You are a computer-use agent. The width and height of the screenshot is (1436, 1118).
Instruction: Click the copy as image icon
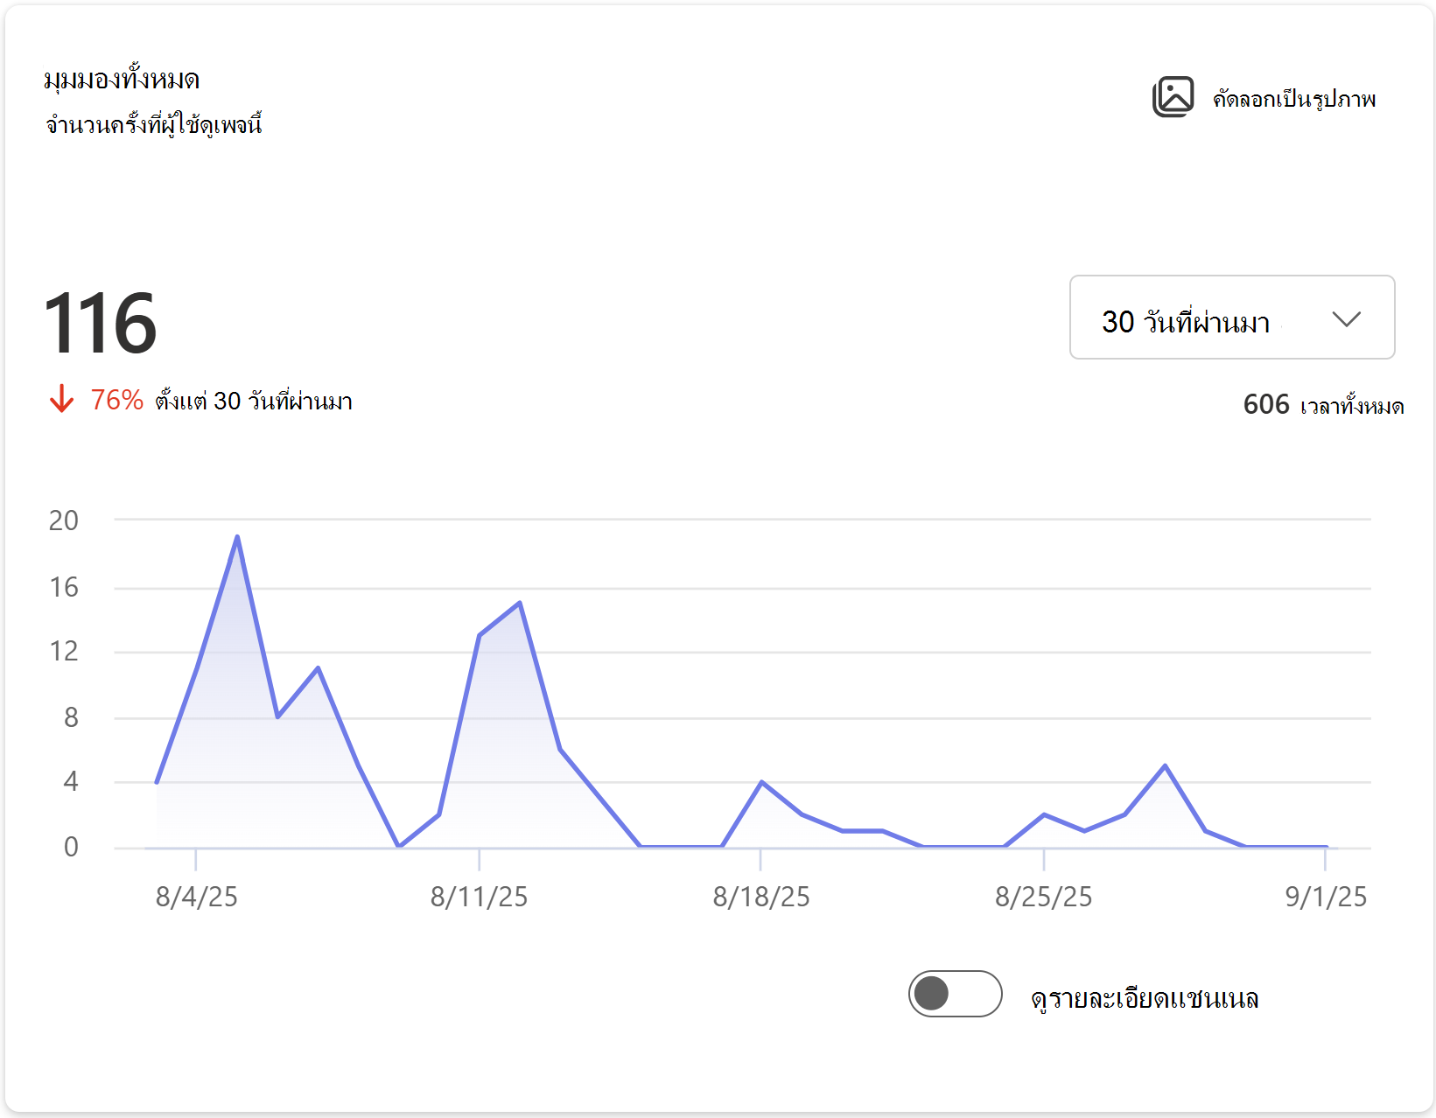coord(1173,97)
